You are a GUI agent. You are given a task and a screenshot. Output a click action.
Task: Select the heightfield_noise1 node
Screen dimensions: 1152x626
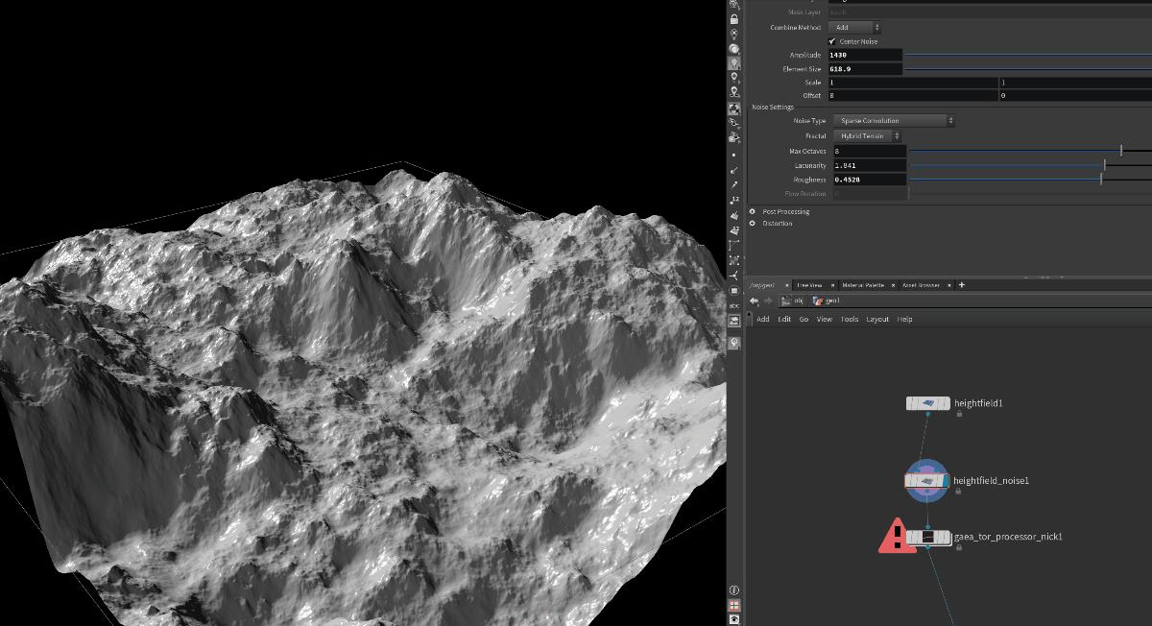(927, 480)
